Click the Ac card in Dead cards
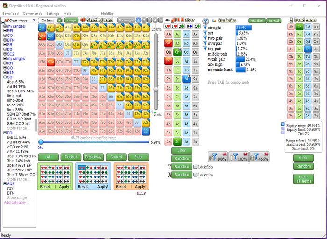 (299, 27)
